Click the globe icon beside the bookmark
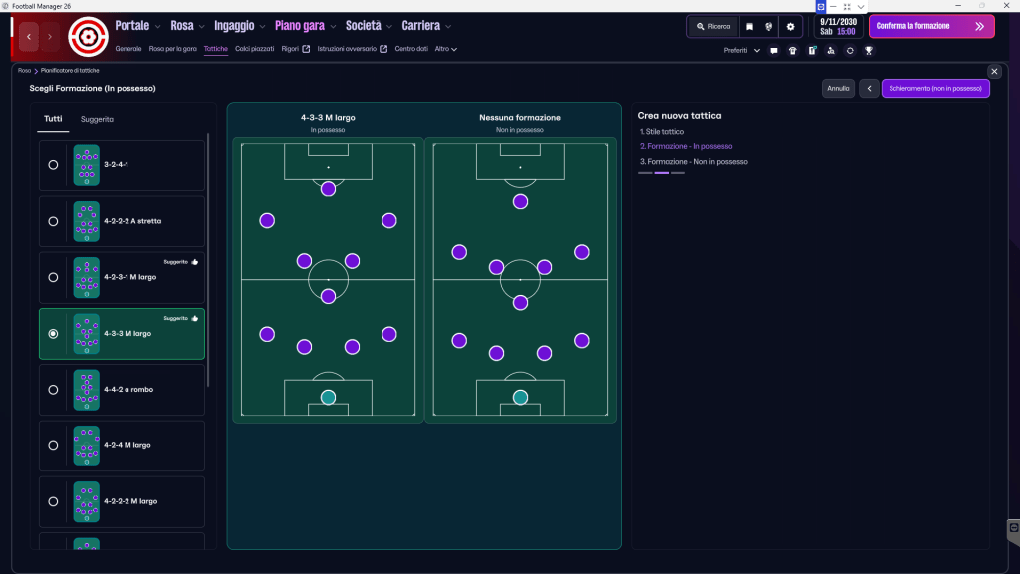This screenshot has height=574, width=1020. point(768,26)
